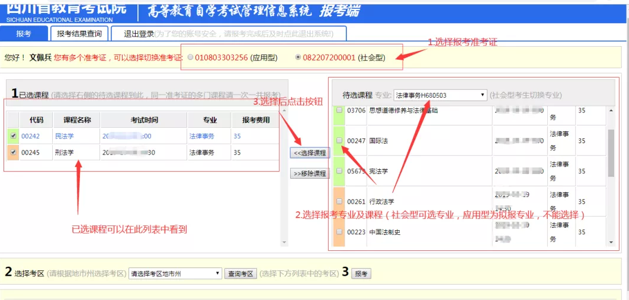Tick the checkbox for 05679 宪法学
Viewport: 629px width, 300px height.
click(x=339, y=171)
